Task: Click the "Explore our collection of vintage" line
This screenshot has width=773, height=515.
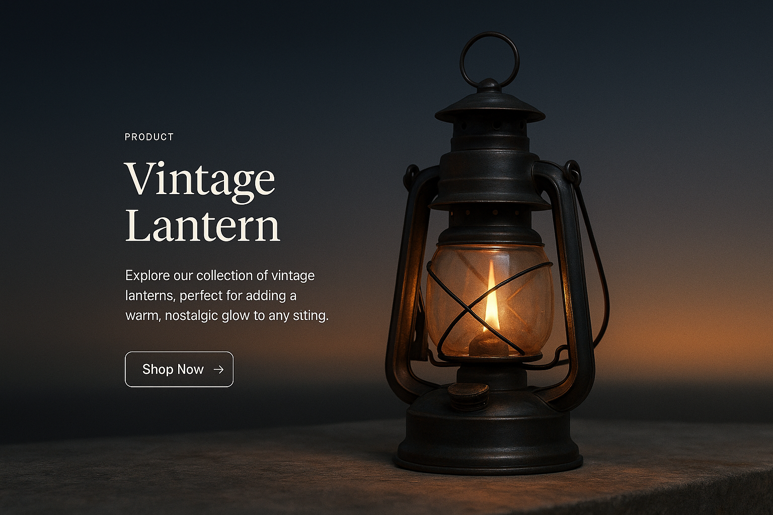Action: click(220, 276)
